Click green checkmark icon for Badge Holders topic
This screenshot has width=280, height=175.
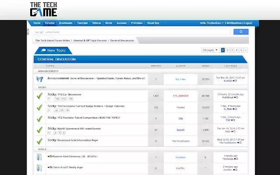coord(40,107)
